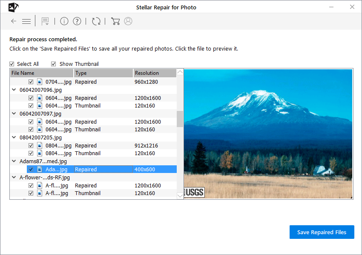Click the file list scrollbar thumb
This screenshot has height=255, width=362.
[180, 119]
